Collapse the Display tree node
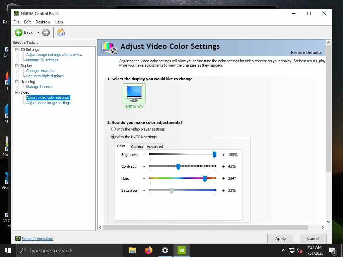The image size is (343, 257). point(17,66)
